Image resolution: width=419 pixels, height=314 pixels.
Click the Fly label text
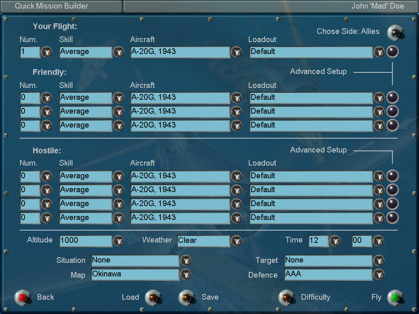click(x=376, y=297)
